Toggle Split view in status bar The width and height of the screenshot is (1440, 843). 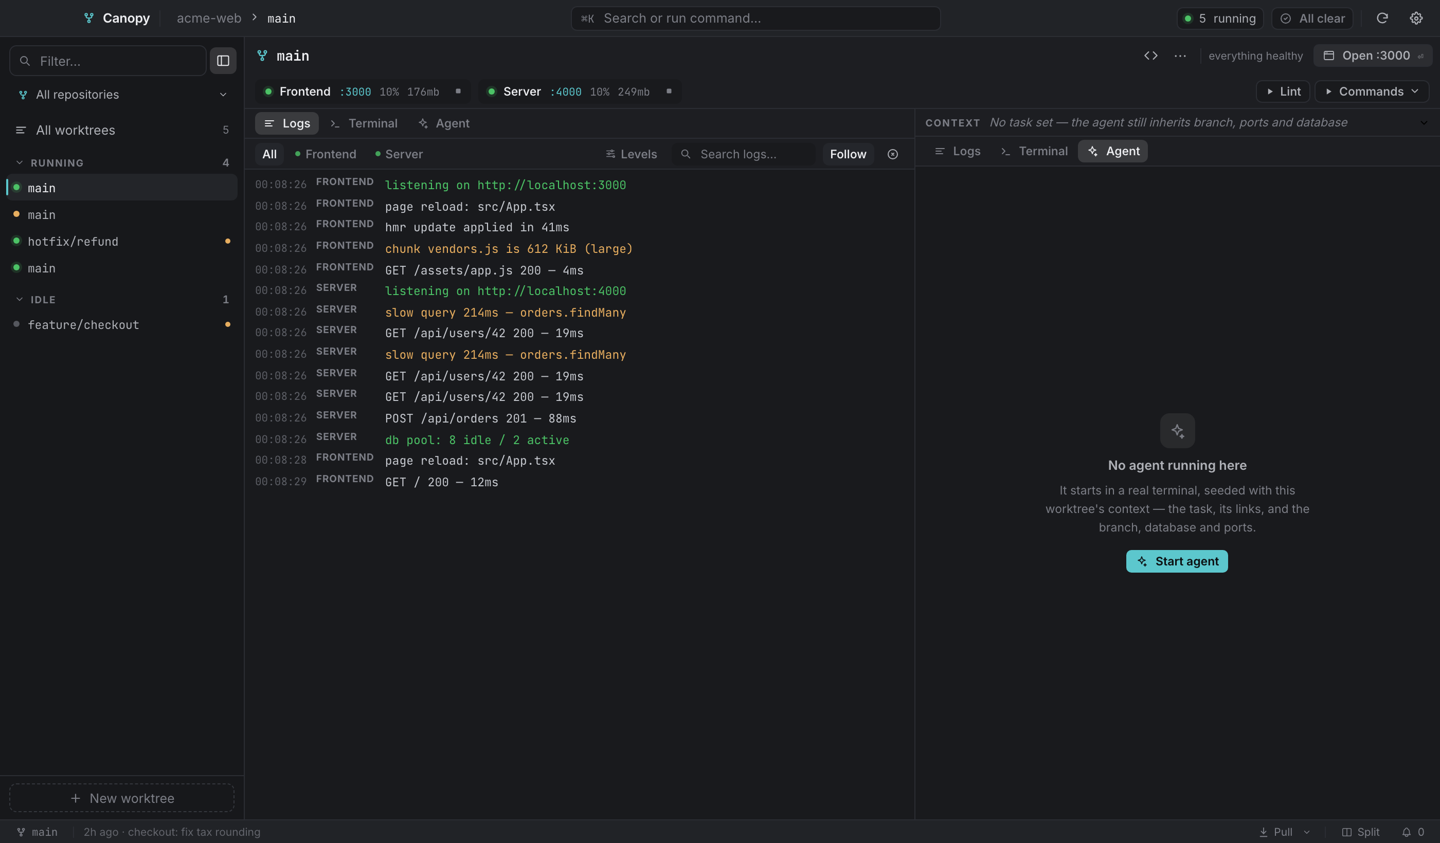[x=1361, y=832]
